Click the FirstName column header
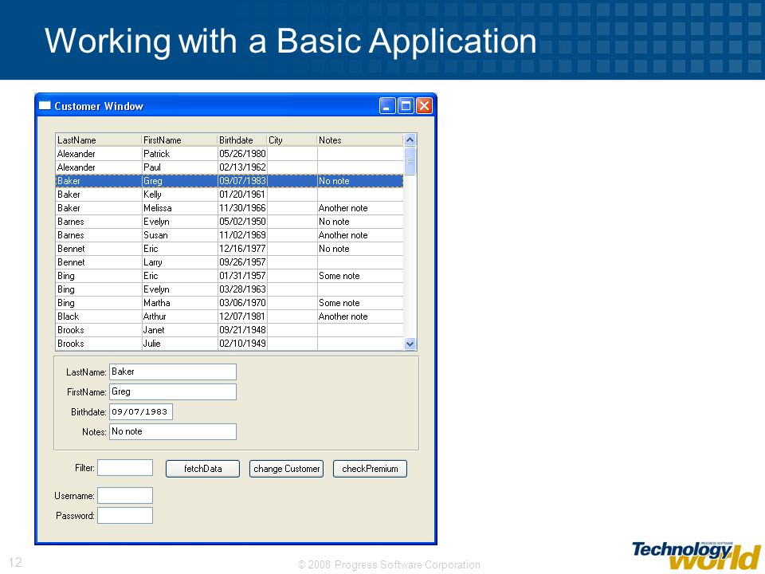Viewport: 765px width, 574px height. click(179, 140)
